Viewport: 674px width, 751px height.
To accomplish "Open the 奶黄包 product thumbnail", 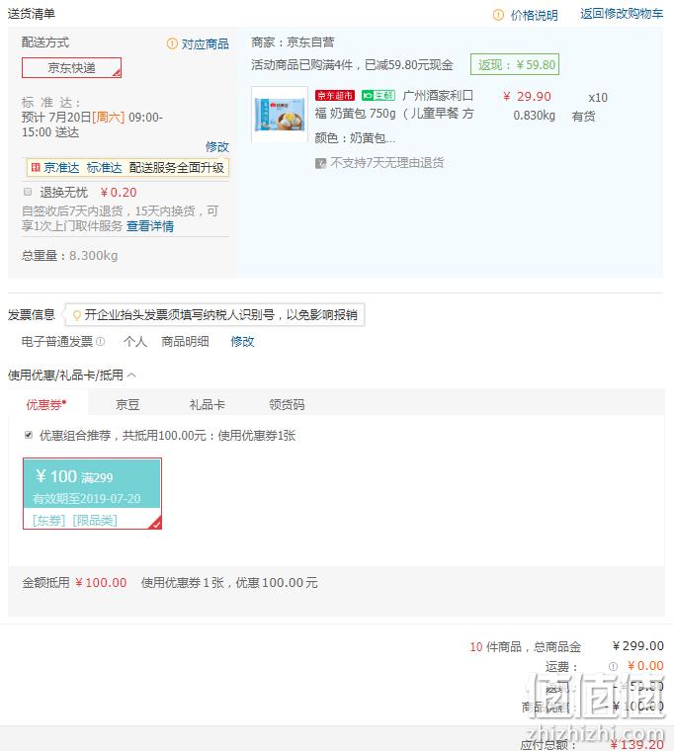I will [x=280, y=115].
